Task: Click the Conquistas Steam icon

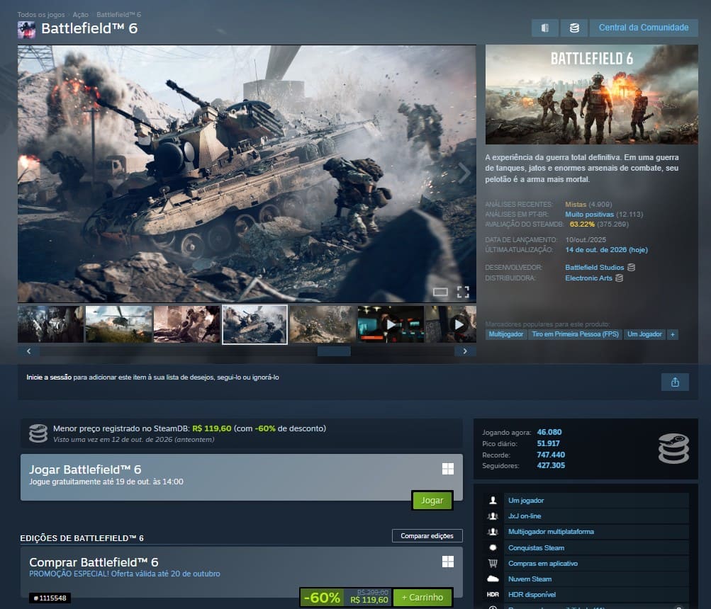Action: 493,548
